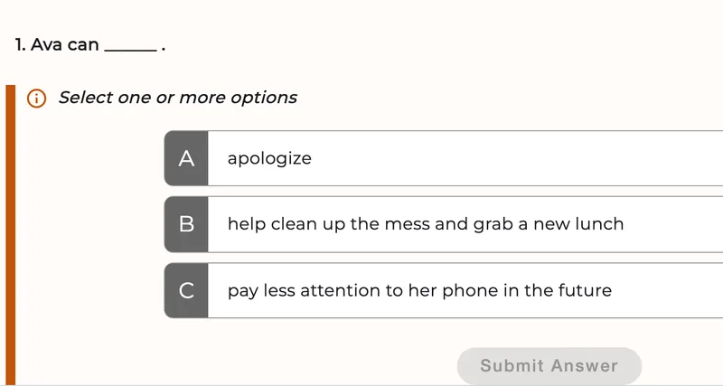
Task: Click "grab a new lunch" text in option B
Action: (x=549, y=224)
